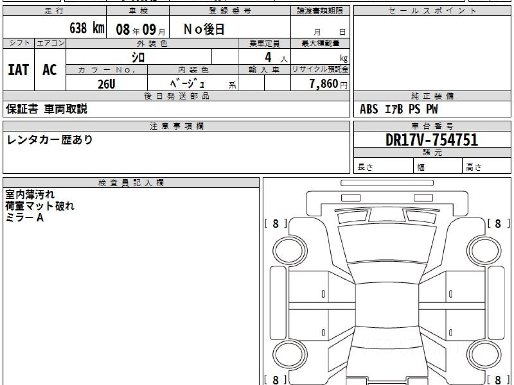Select the ベージュ interior color value
Viewport: 514px width, 385px height.
[x=188, y=84]
